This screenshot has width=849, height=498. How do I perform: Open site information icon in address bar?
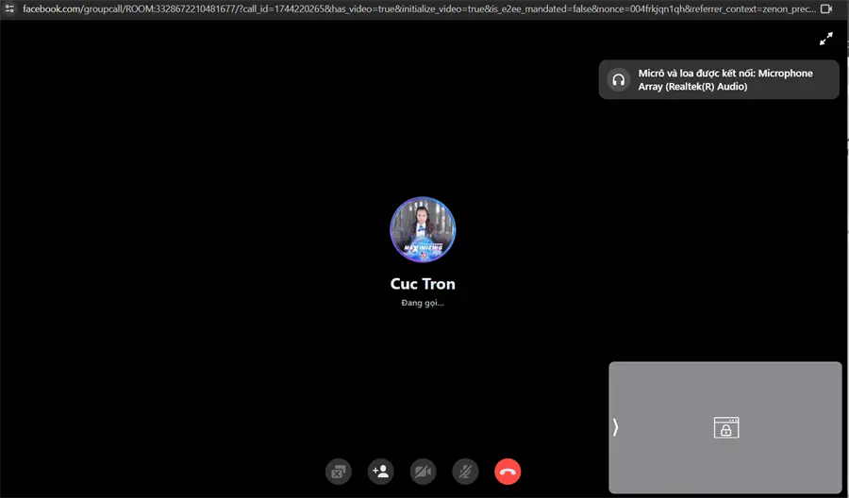[9, 8]
